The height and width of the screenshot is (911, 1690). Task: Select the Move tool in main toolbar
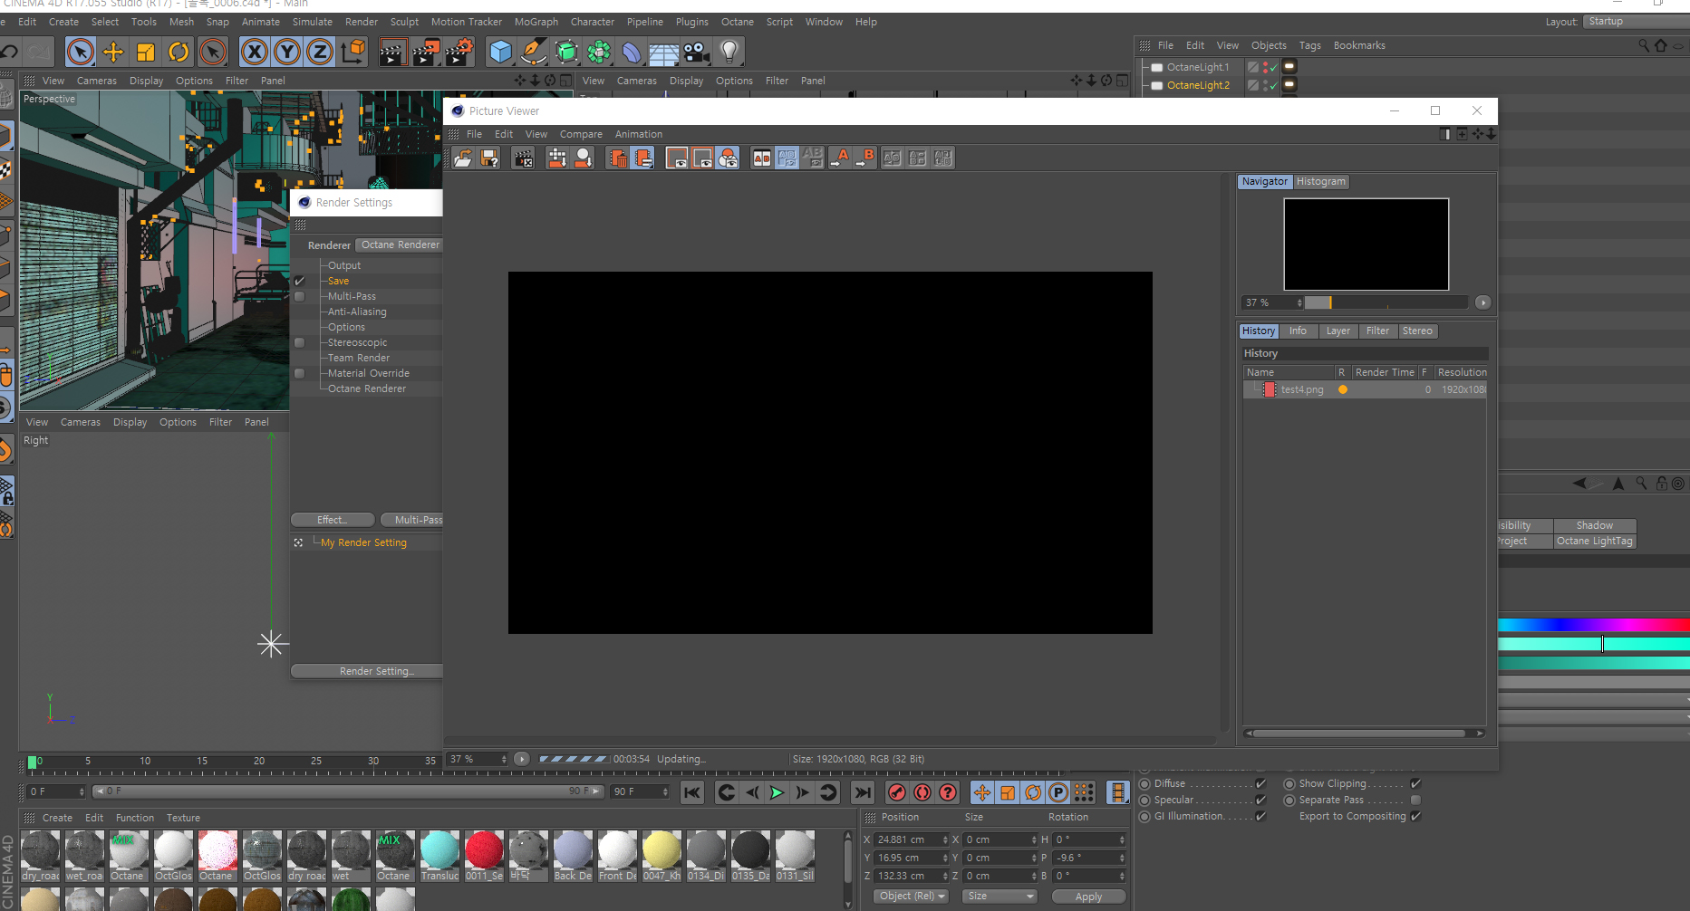pos(113,53)
